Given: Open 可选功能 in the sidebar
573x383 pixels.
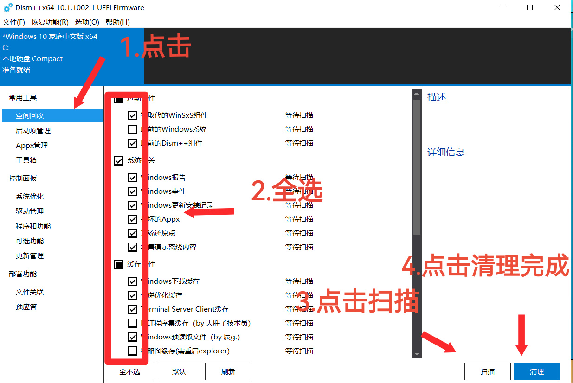Looking at the screenshot, I should pos(30,241).
